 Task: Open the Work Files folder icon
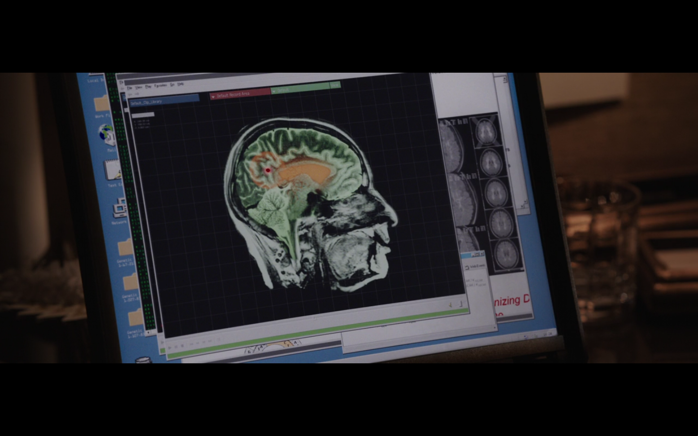102,104
